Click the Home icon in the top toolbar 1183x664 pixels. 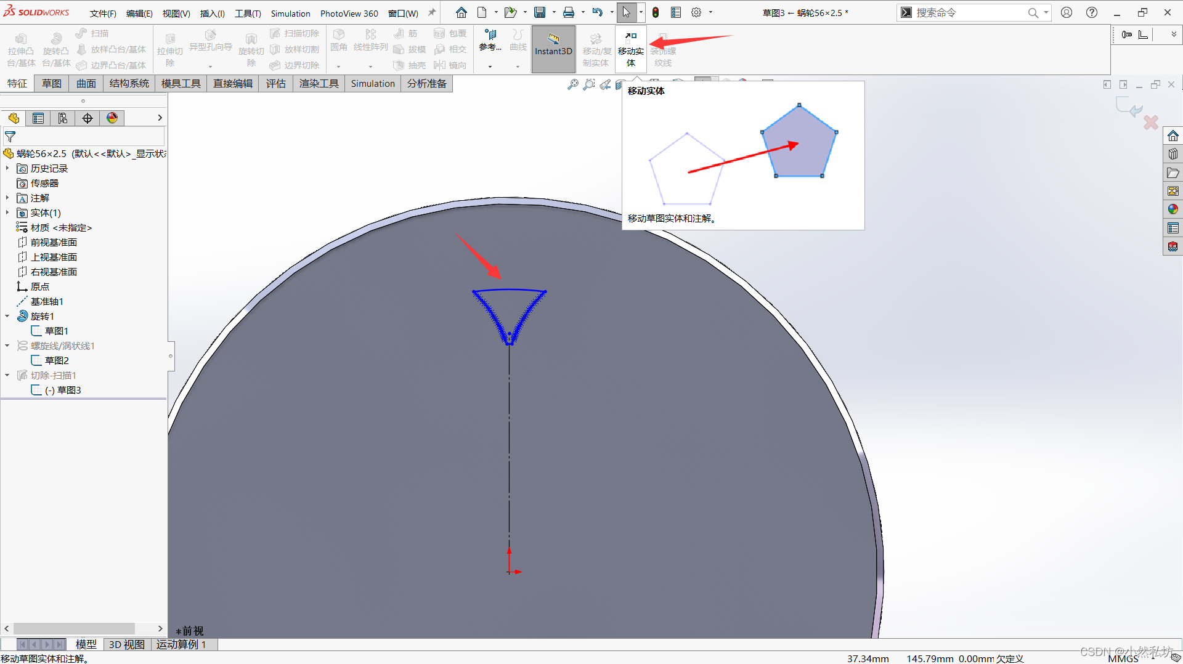pos(461,12)
